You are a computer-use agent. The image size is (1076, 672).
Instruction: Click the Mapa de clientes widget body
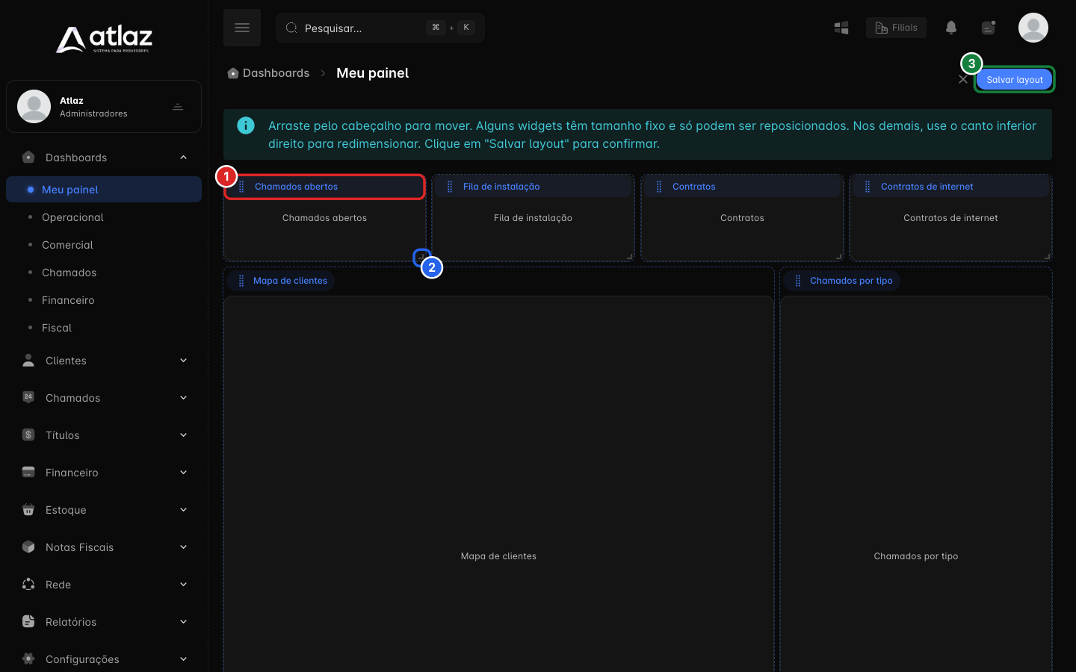498,484
